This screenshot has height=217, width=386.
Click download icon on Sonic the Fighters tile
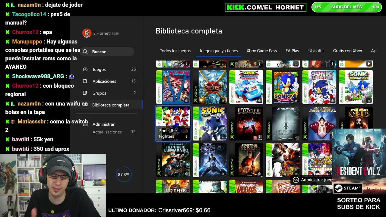coord(186,137)
